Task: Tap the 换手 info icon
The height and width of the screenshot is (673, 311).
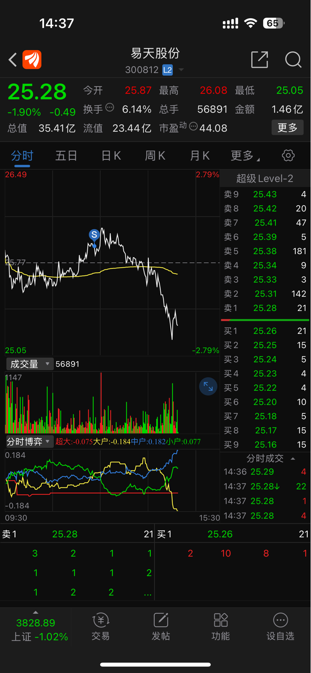Action: coord(110,108)
